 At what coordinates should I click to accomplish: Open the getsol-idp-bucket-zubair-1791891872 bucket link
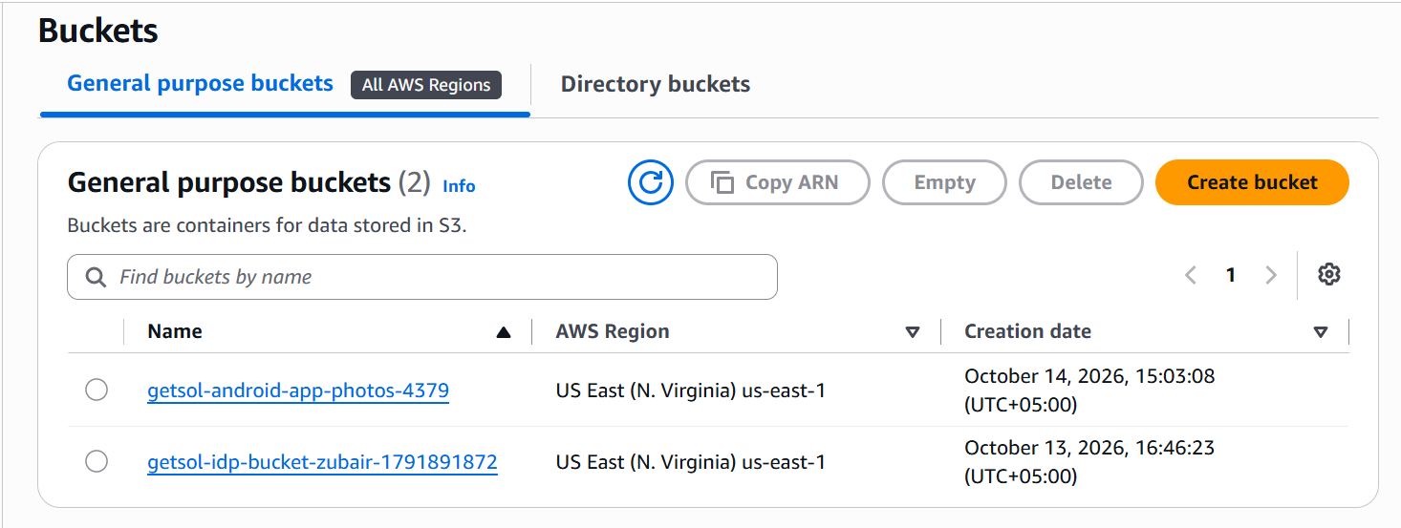coord(322,463)
